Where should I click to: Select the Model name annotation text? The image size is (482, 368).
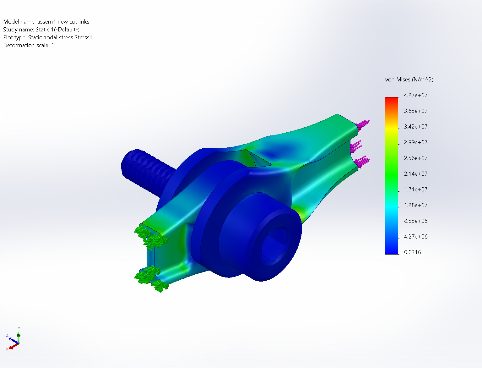(46, 22)
